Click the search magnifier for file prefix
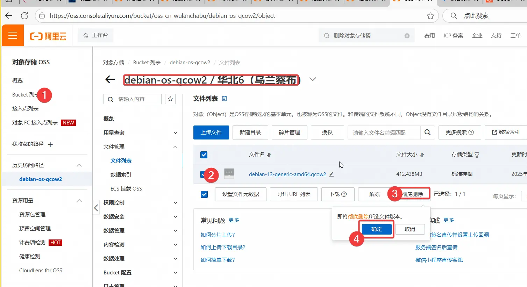Screen dimensions: 527x287 [427, 132]
